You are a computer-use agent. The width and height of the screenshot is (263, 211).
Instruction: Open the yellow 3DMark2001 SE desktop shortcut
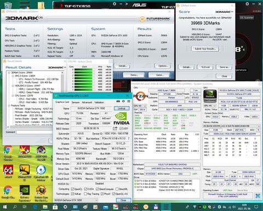pos(25,170)
